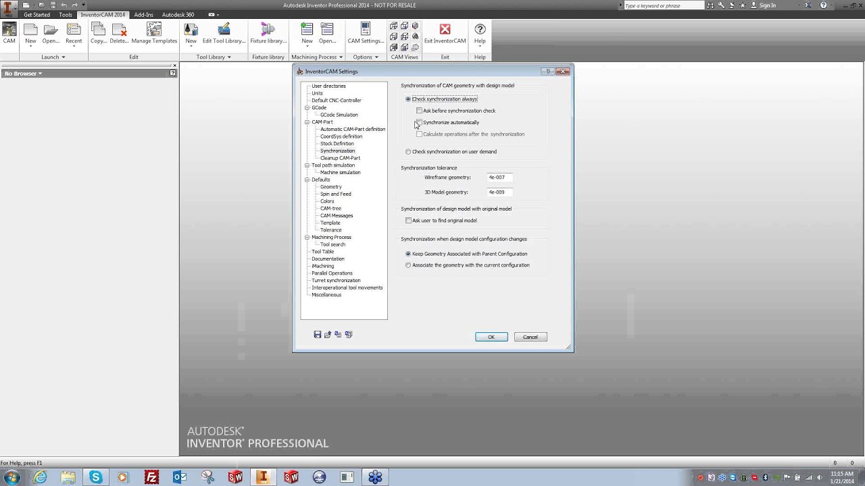Switch to the Tools tab
Viewport: 865px width, 486px height.
tap(66, 15)
